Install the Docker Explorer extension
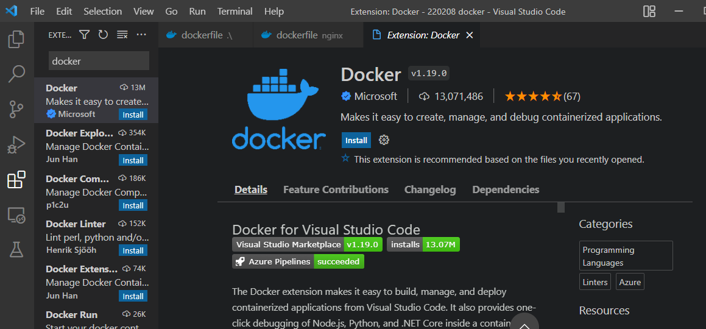Image resolution: width=706 pixels, height=329 pixels. coord(133,160)
